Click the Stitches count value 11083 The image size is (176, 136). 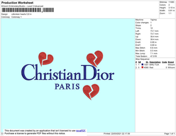pyautogui.click(x=171, y=2)
